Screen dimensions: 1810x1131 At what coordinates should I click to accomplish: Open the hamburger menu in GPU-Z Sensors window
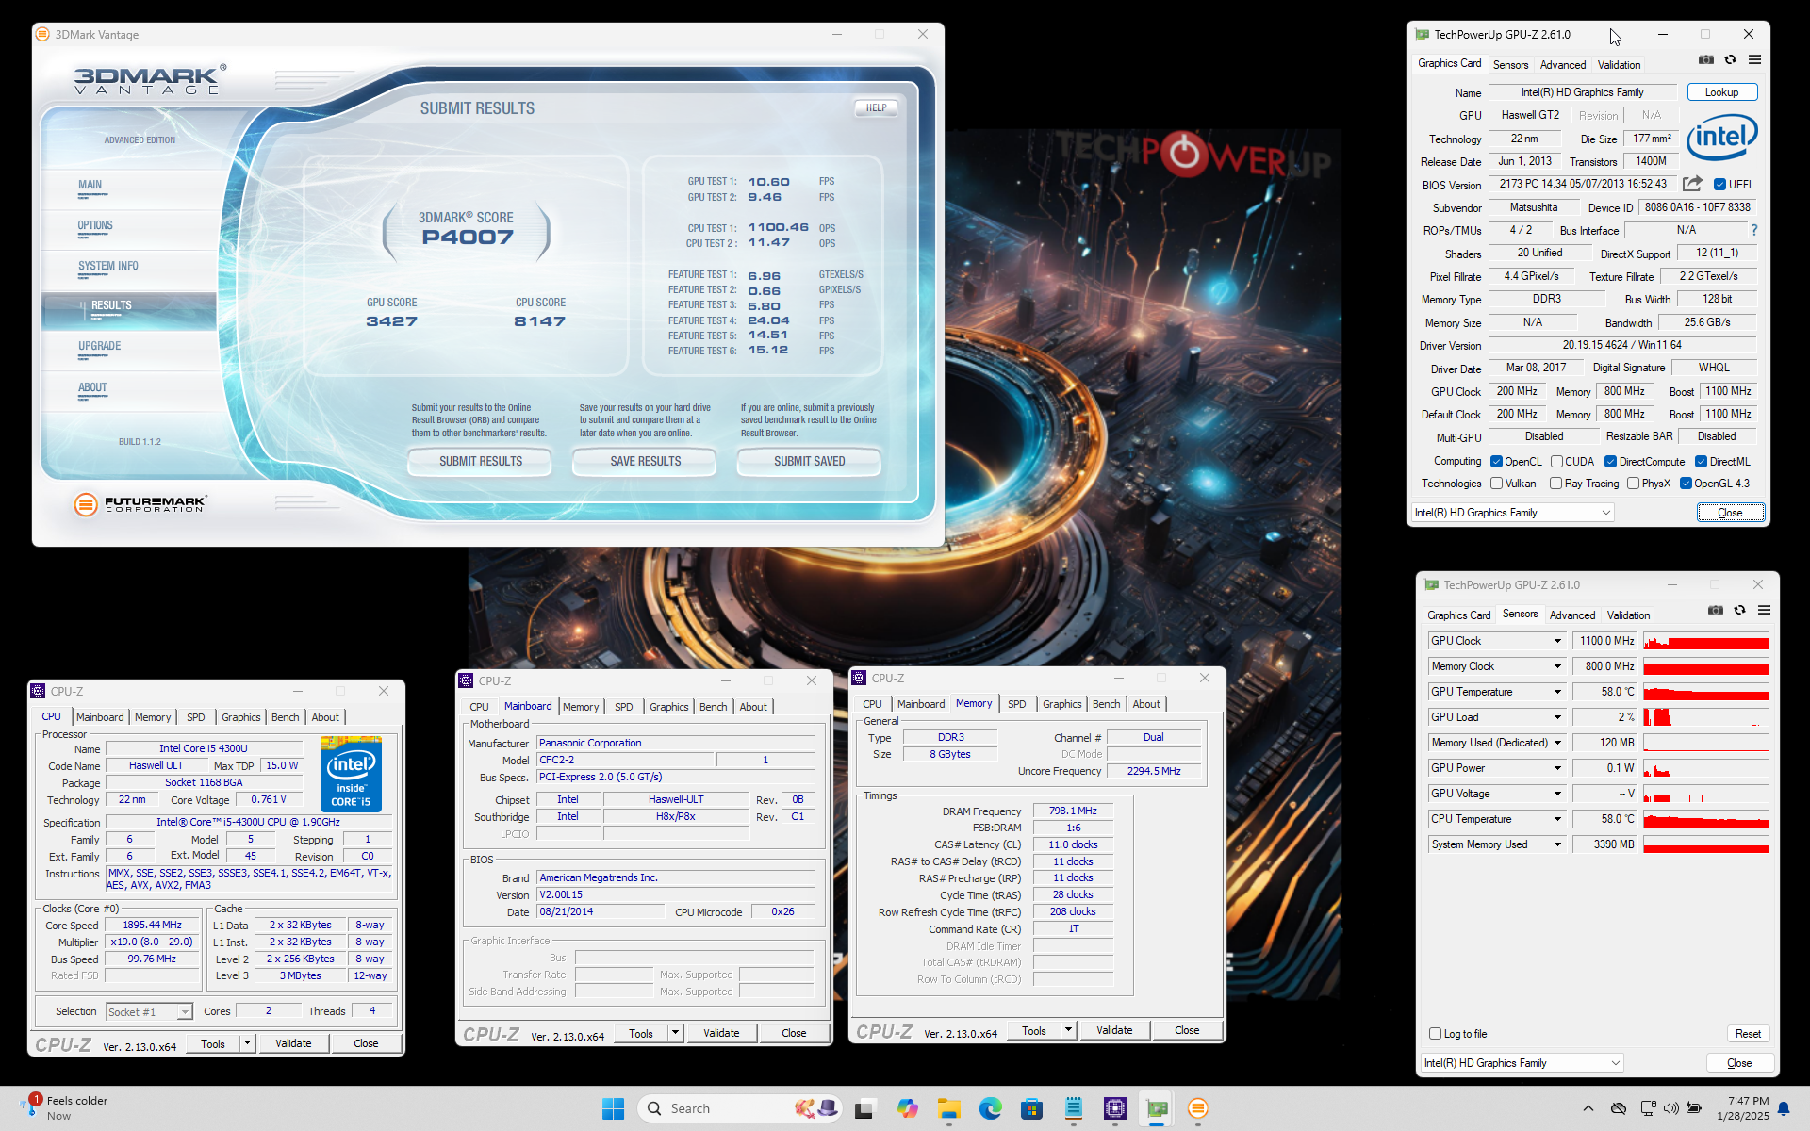(1764, 610)
